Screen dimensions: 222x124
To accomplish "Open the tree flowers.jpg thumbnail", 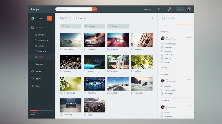I will (71, 84).
